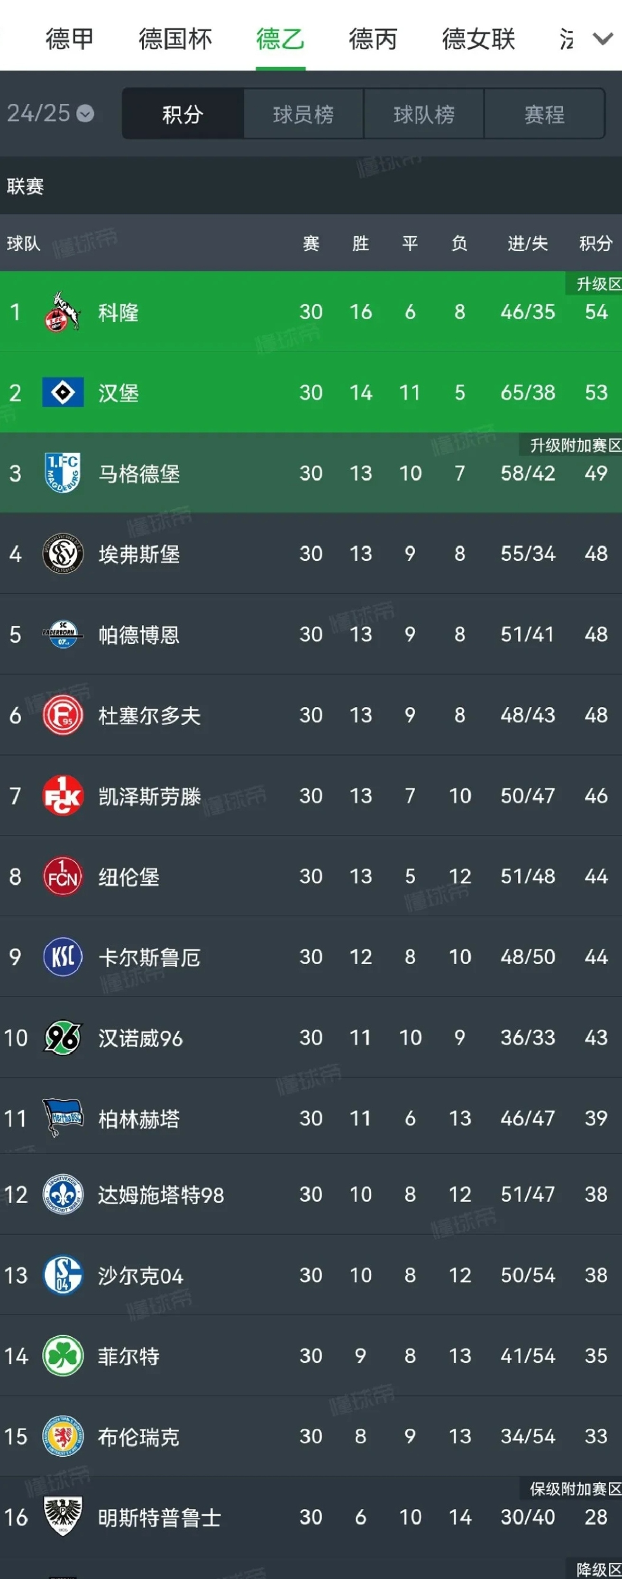Open the 汉诺威96 team logo
Viewport: 622px width, 1579px height.
(63, 1037)
